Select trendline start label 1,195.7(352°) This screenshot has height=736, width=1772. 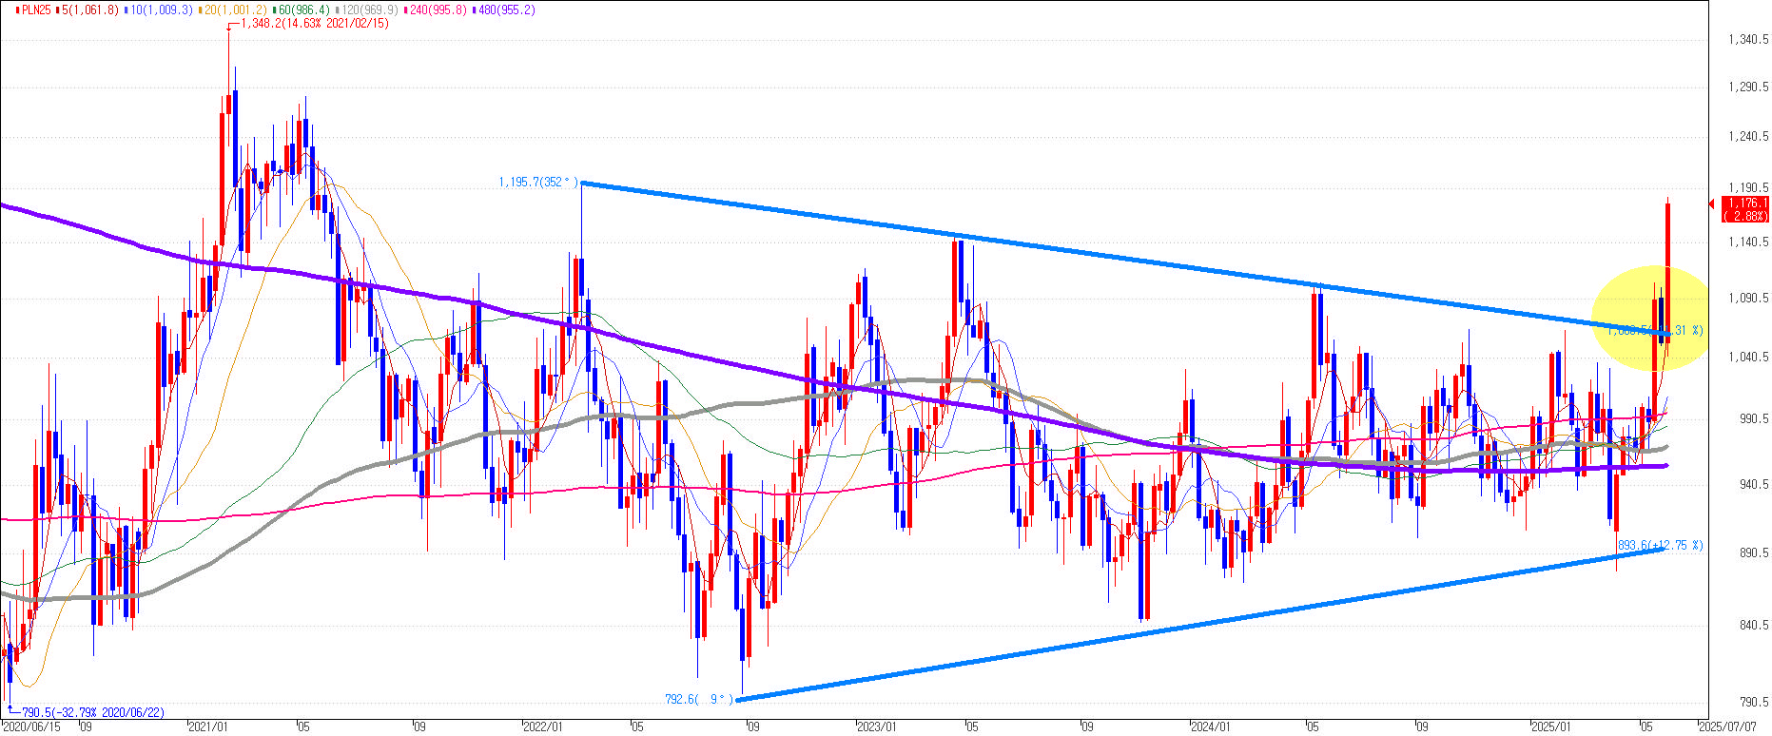tap(537, 182)
